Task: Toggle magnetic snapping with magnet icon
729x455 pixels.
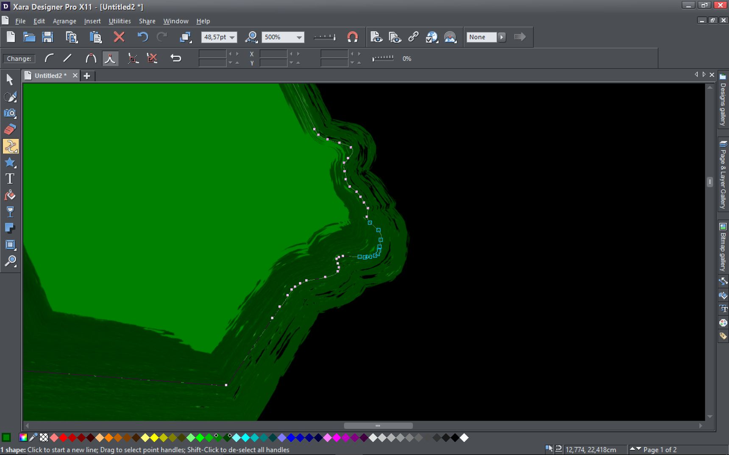Action: point(352,37)
